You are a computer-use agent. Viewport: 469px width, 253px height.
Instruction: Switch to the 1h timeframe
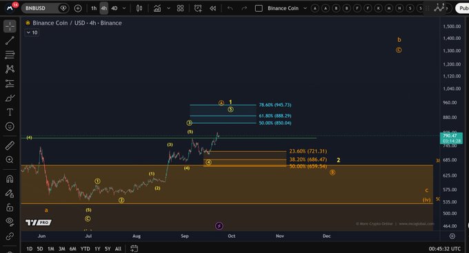[94, 8]
